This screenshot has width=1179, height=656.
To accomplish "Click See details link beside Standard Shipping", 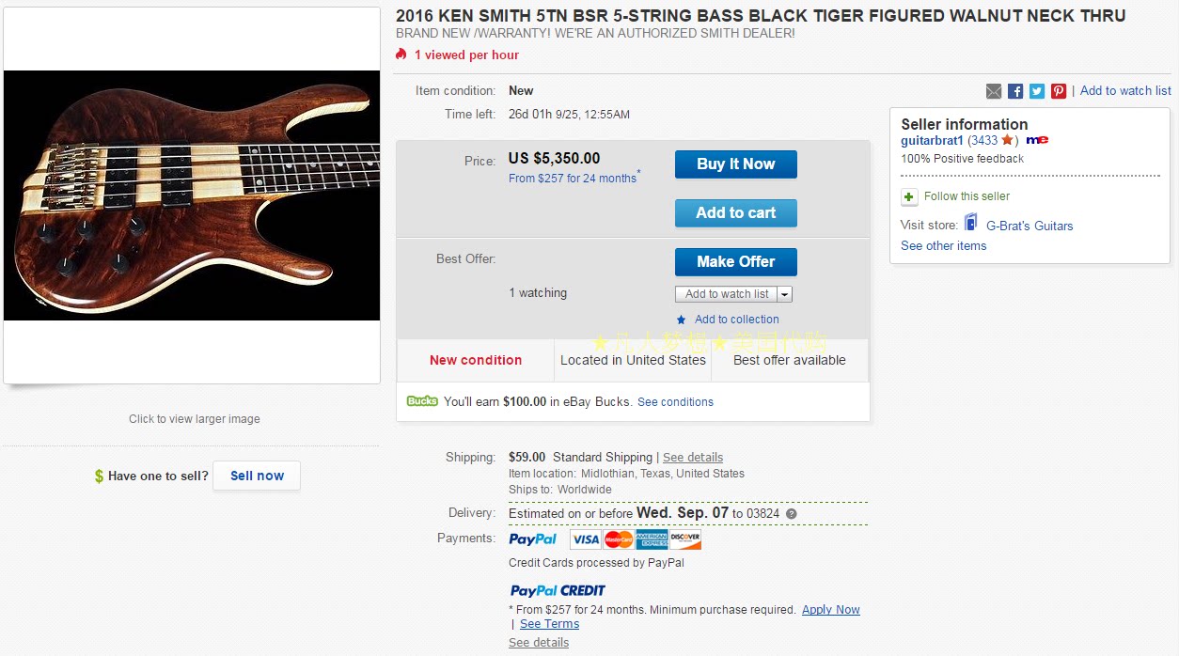I will 693,458.
